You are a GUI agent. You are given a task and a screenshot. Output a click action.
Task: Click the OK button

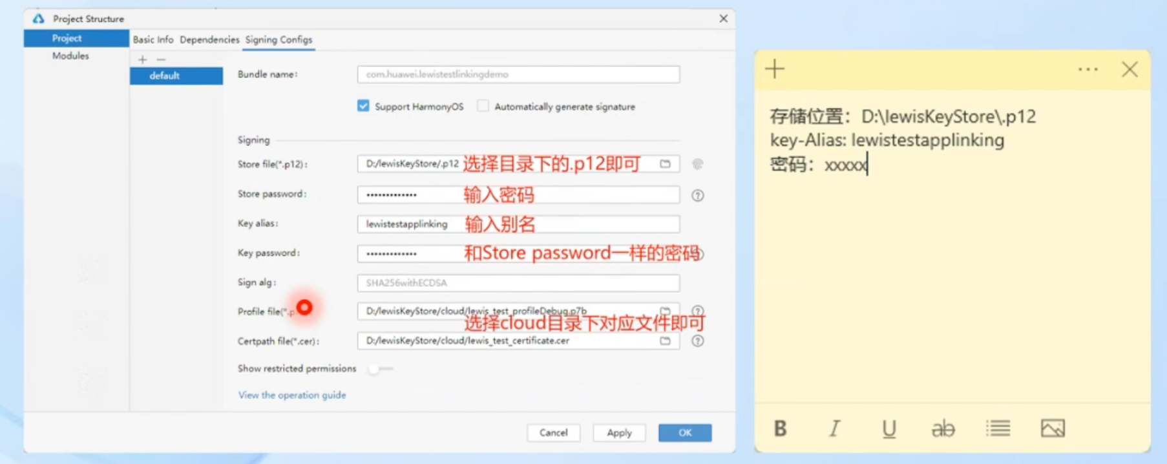685,432
